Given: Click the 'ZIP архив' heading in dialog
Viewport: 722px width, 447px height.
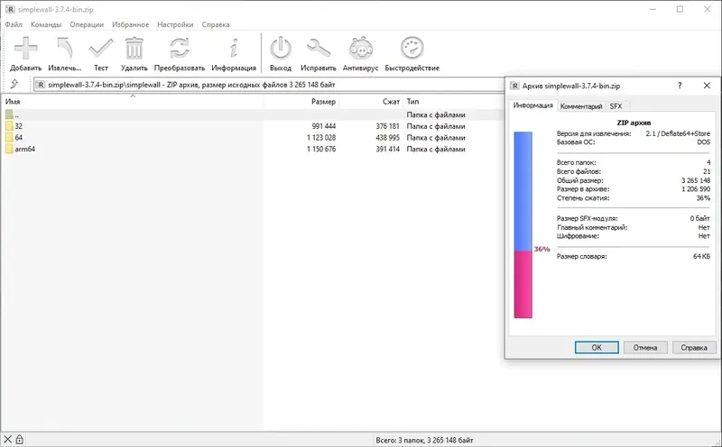Looking at the screenshot, I should [634, 123].
